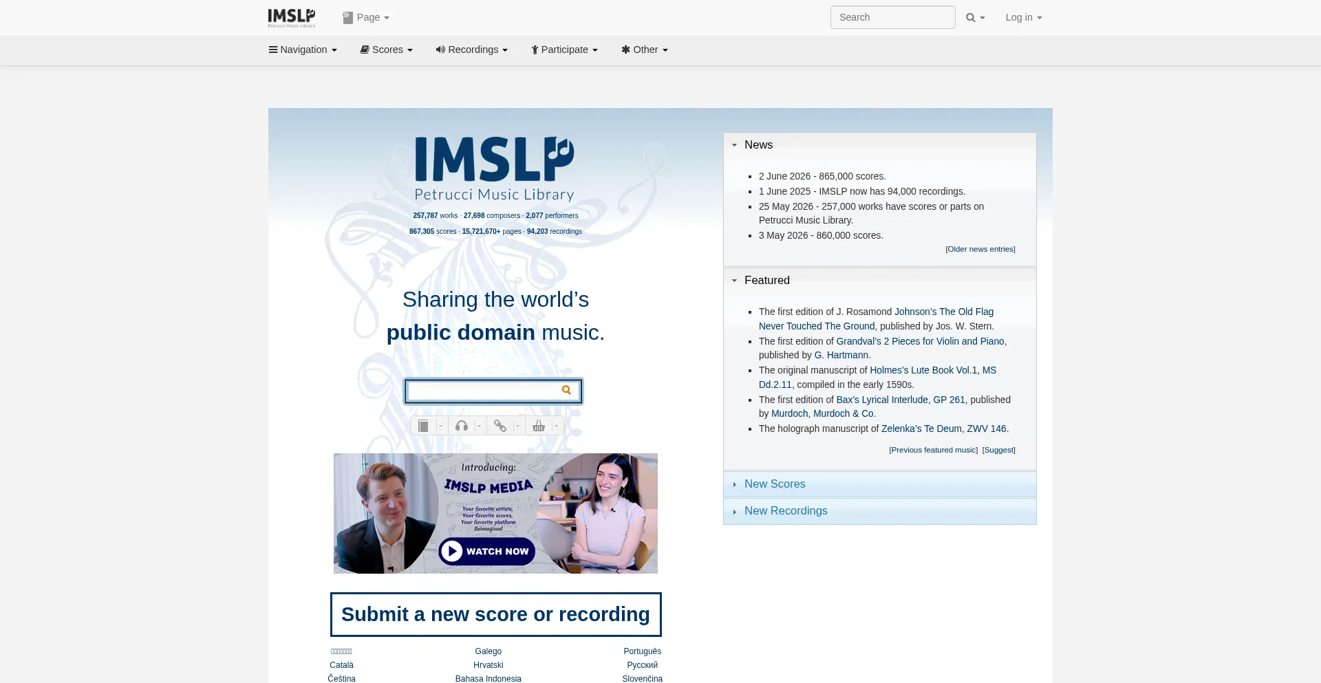Open the Log in dropdown
Viewport: 1321px width, 683px height.
(x=1024, y=18)
